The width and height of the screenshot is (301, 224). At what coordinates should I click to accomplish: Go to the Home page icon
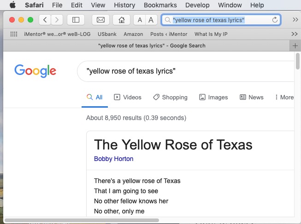click(x=121, y=20)
